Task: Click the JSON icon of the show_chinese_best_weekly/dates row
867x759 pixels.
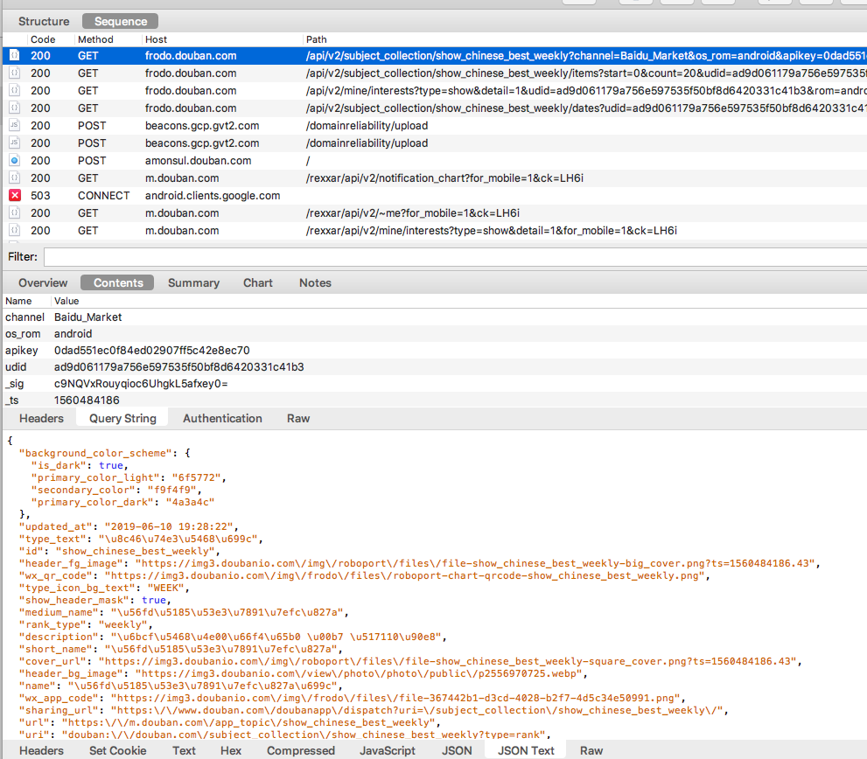Action: coord(15,108)
